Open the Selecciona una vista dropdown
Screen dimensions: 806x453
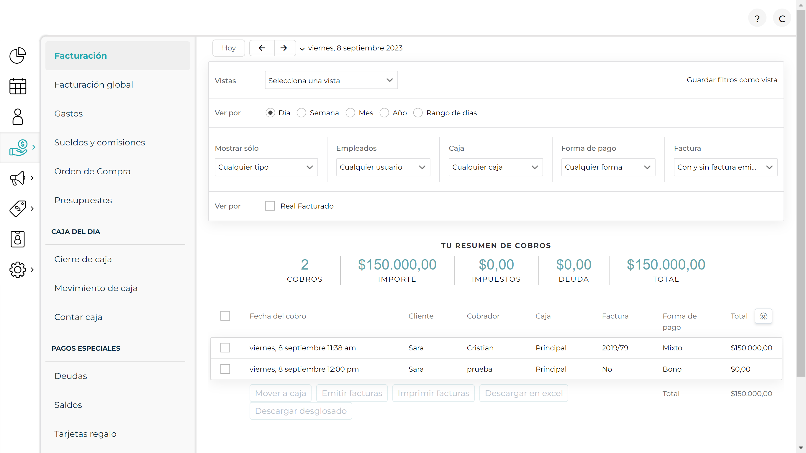pyautogui.click(x=331, y=80)
